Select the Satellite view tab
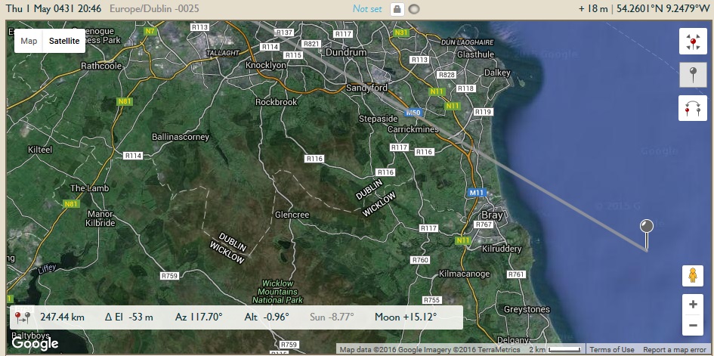This screenshot has width=714, height=356. click(64, 41)
